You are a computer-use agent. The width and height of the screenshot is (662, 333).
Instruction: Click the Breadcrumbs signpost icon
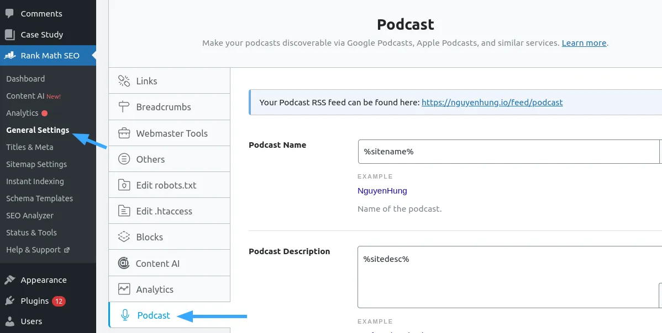pos(124,107)
